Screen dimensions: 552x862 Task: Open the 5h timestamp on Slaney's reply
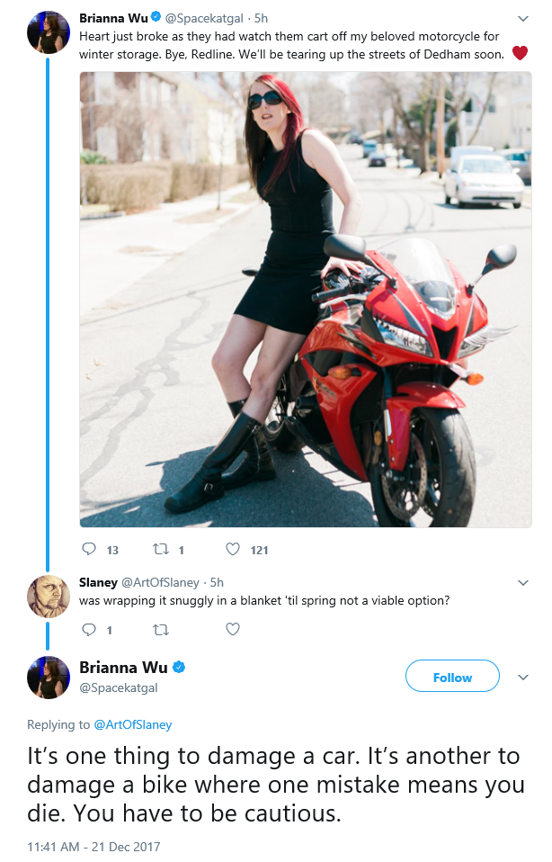pos(217,582)
